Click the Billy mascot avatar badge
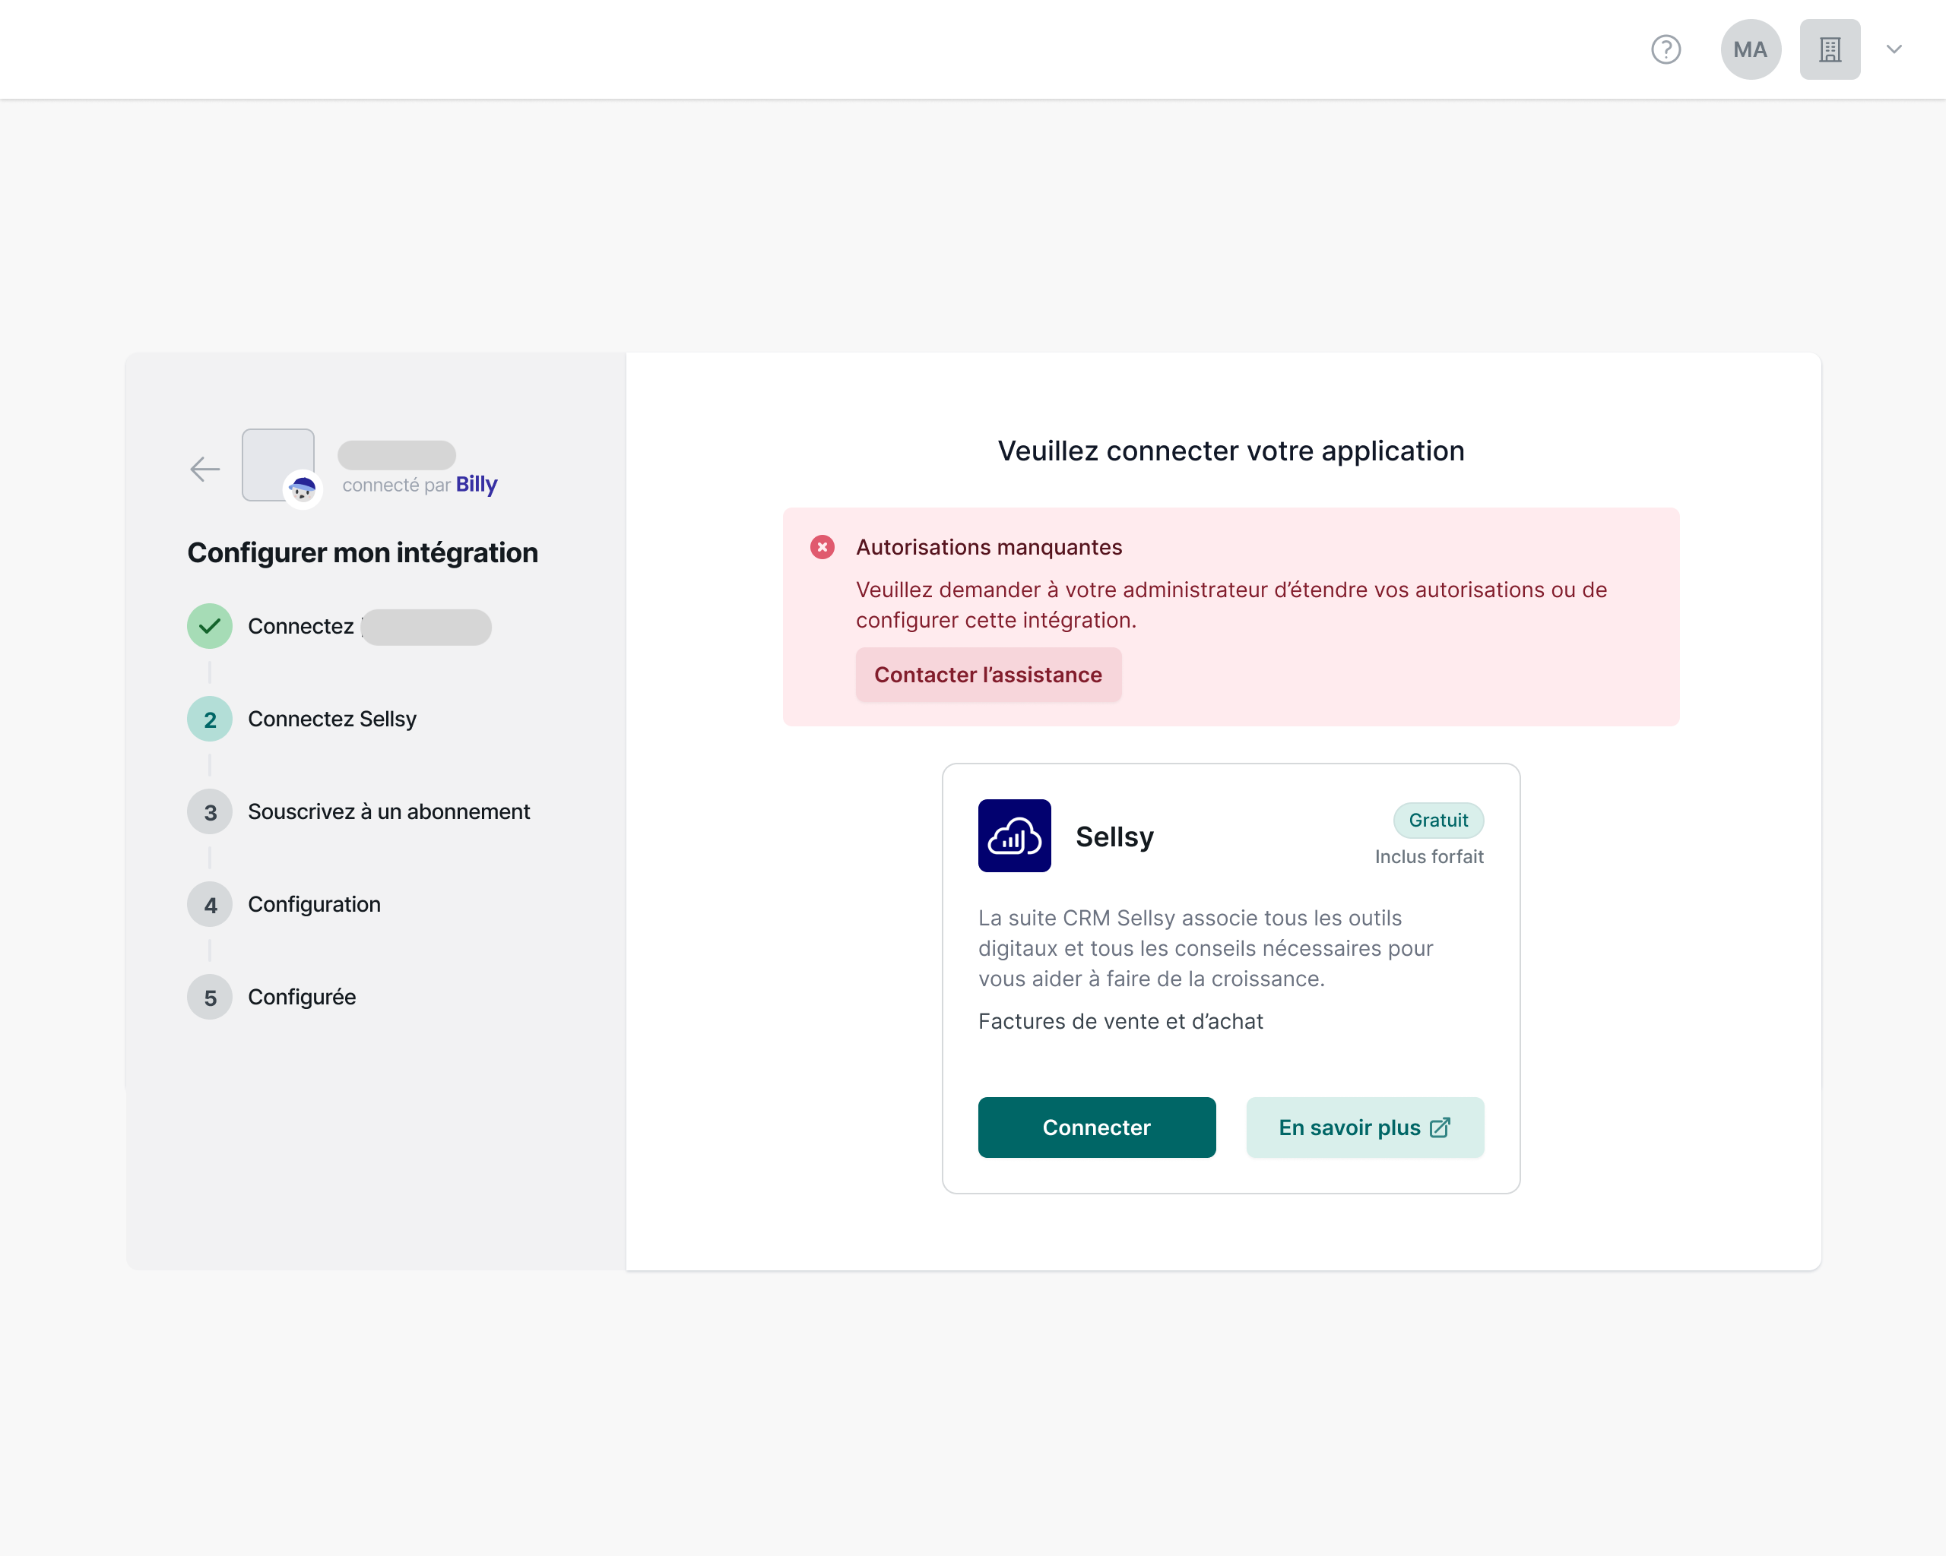1946x1556 pixels. (x=303, y=490)
